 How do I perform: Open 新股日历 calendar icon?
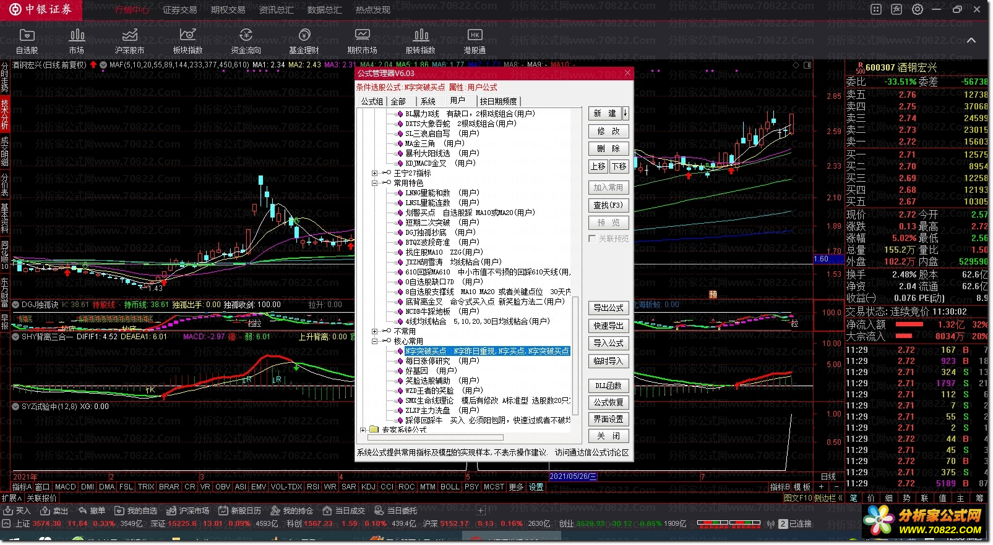[x=239, y=511]
